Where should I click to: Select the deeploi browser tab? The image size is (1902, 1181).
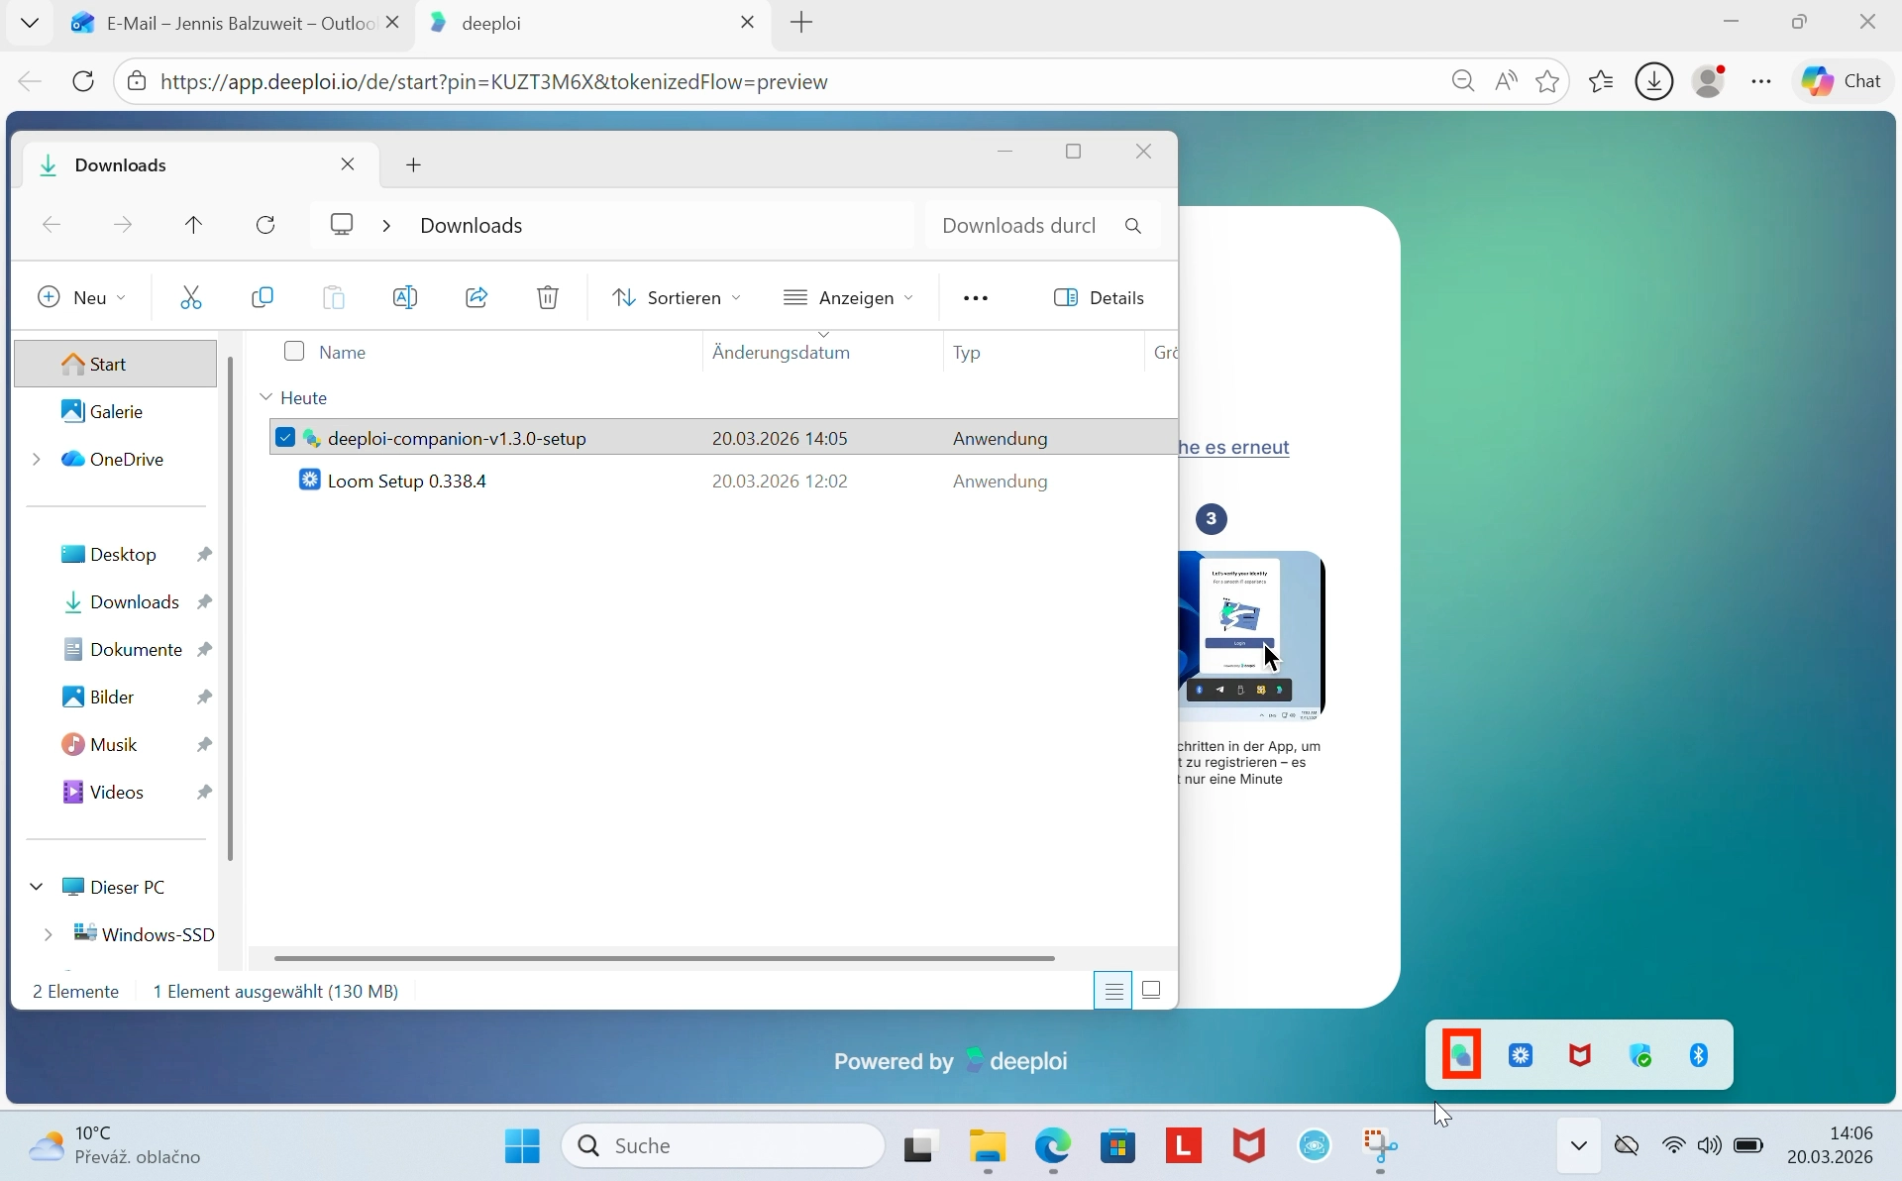coord(592,23)
